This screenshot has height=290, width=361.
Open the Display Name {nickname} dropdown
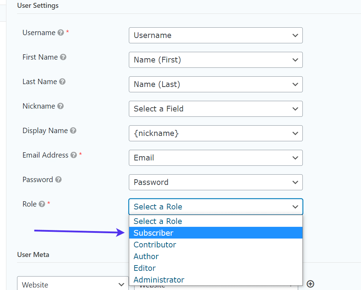click(x=215, y=133)
